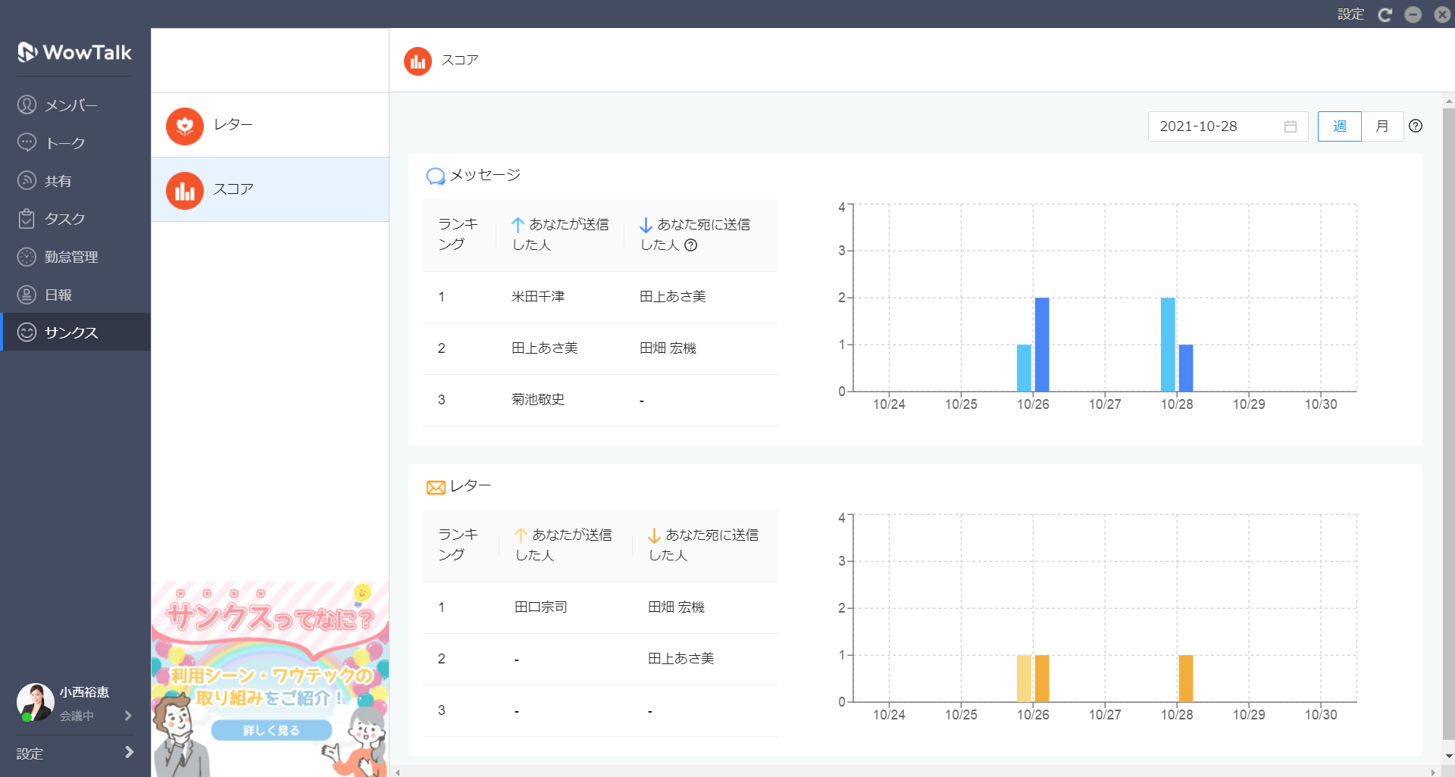1455x777 pixels.
Task: Click the vertical scrollbar thumb
Action: (1448, 424)
